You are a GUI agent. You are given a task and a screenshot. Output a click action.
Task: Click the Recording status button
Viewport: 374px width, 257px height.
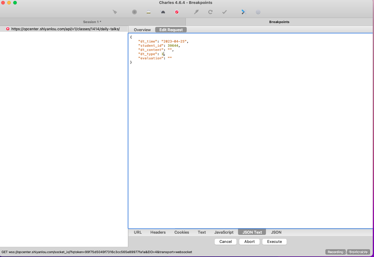click(336, 252)
